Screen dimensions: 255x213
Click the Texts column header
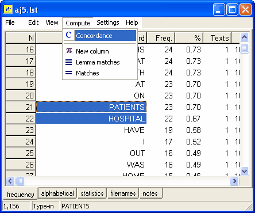(x=217, y=38)
